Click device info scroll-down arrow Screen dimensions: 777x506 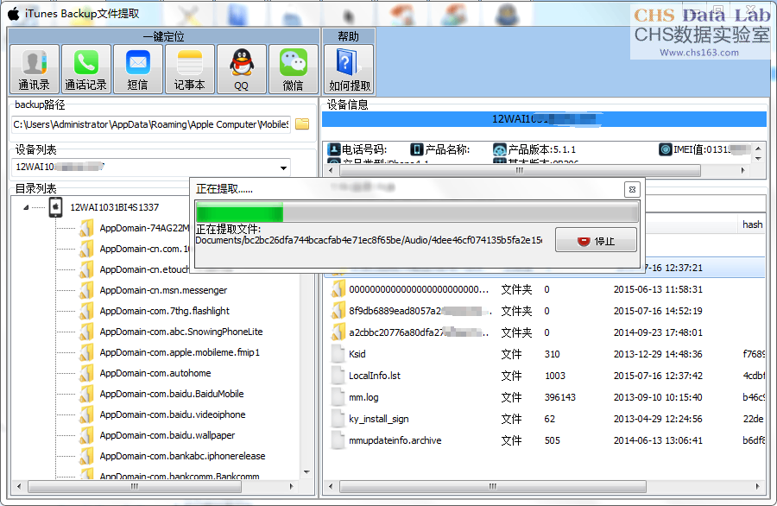[x=758, y=159]
